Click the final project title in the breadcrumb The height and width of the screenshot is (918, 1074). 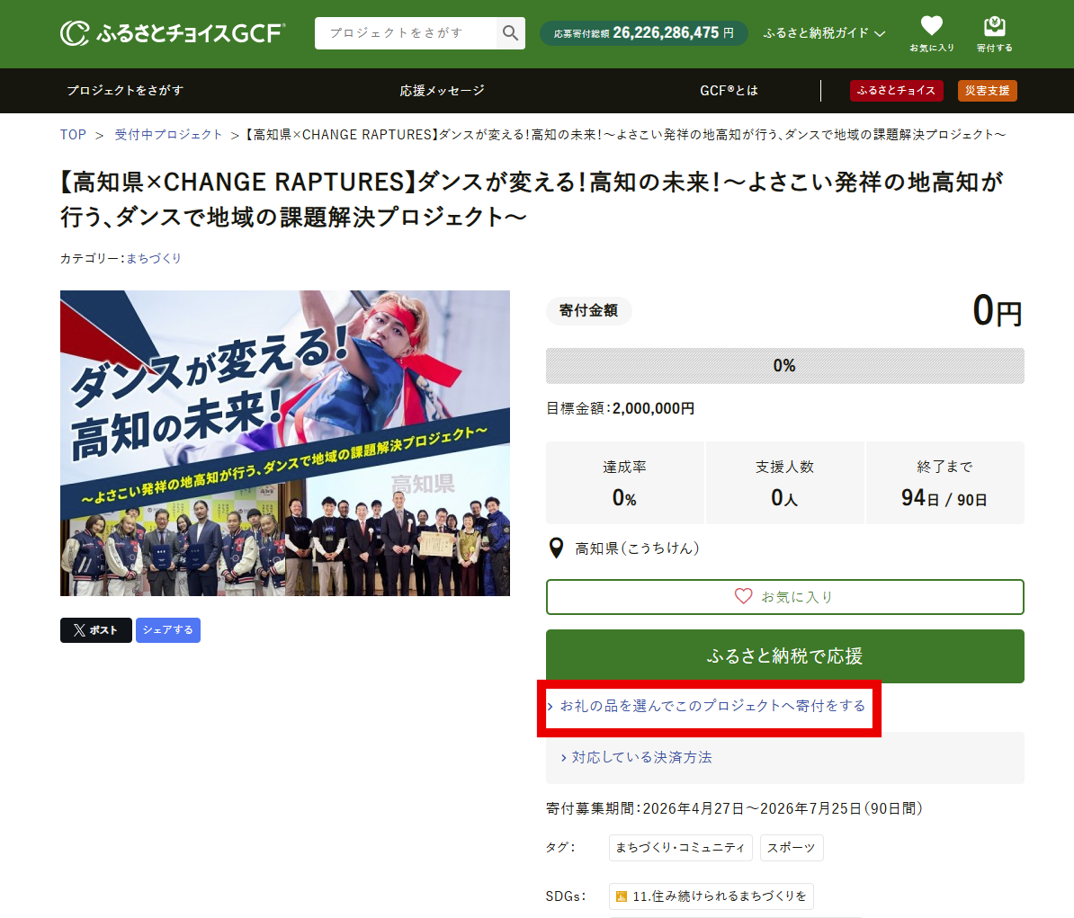(626, 135)
